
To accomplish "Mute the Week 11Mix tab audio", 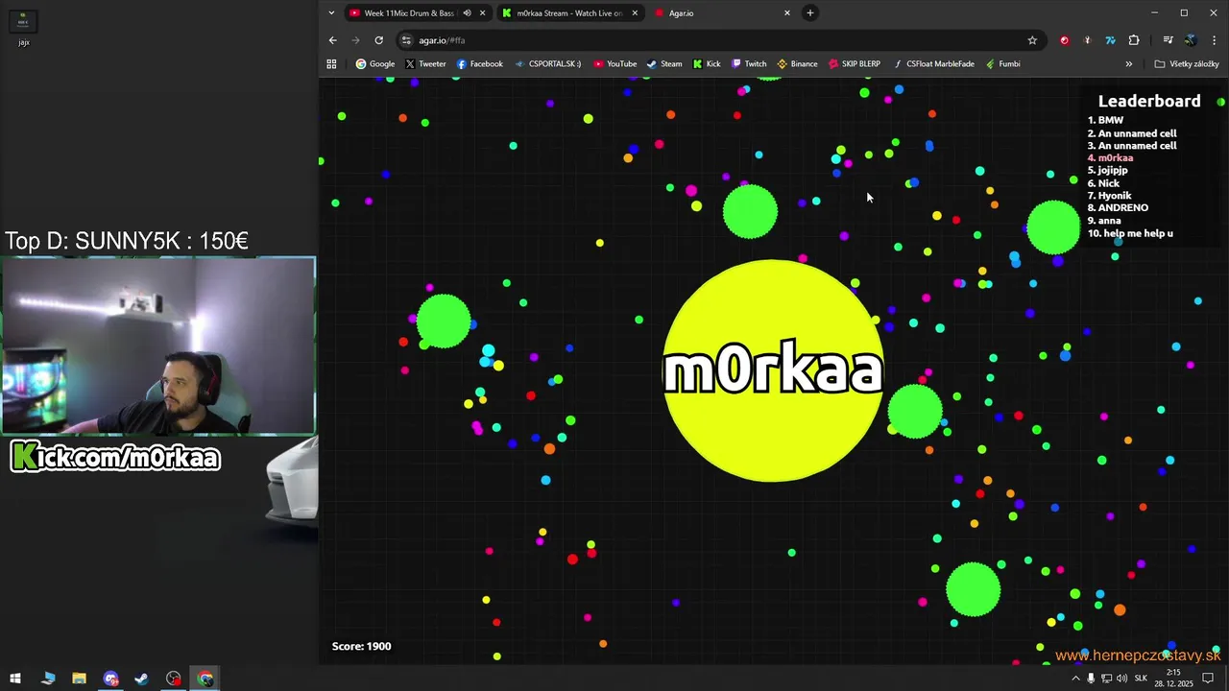I will coord(467,13).
